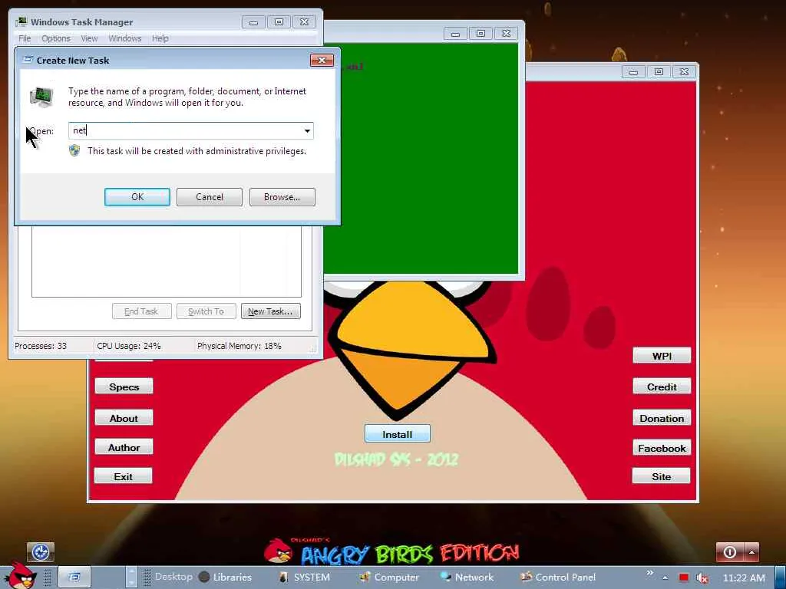Click the computer run icon in dialog
This screenshot has height=589, width=786.
point(41,97)
